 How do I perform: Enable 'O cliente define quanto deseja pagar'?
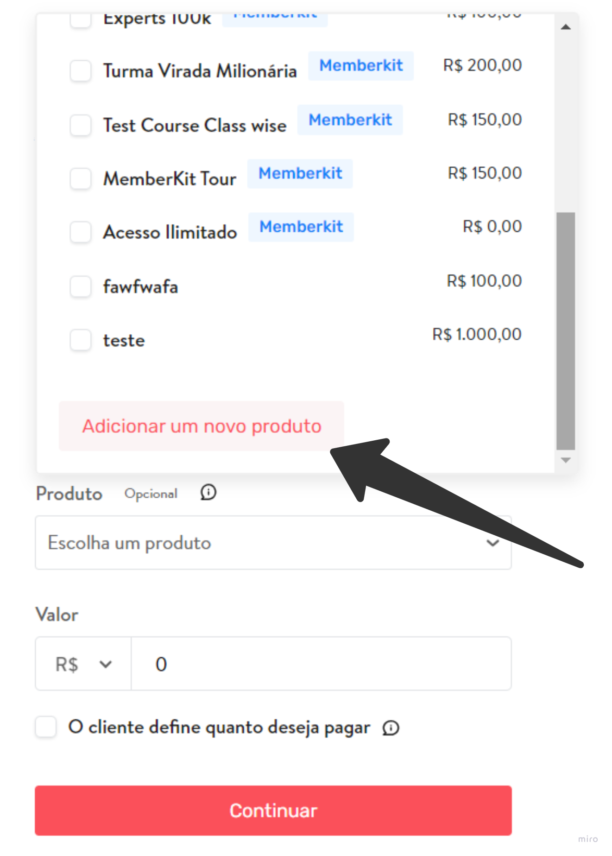(x=46, y=727)
